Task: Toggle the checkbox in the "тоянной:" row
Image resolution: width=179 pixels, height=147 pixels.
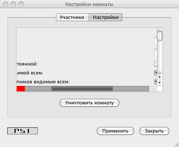Action: tap(156, 64)
